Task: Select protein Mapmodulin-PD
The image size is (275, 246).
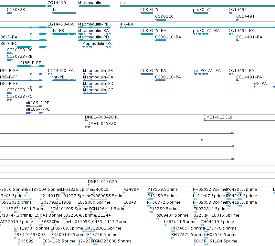Action: [x=98, y=84]
